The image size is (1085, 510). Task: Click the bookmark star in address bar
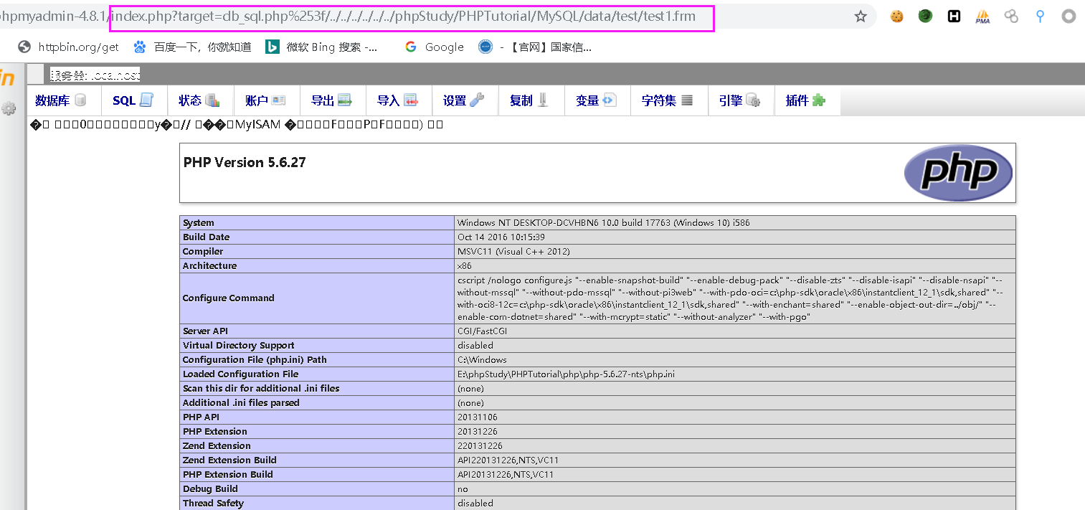point(860,16)
